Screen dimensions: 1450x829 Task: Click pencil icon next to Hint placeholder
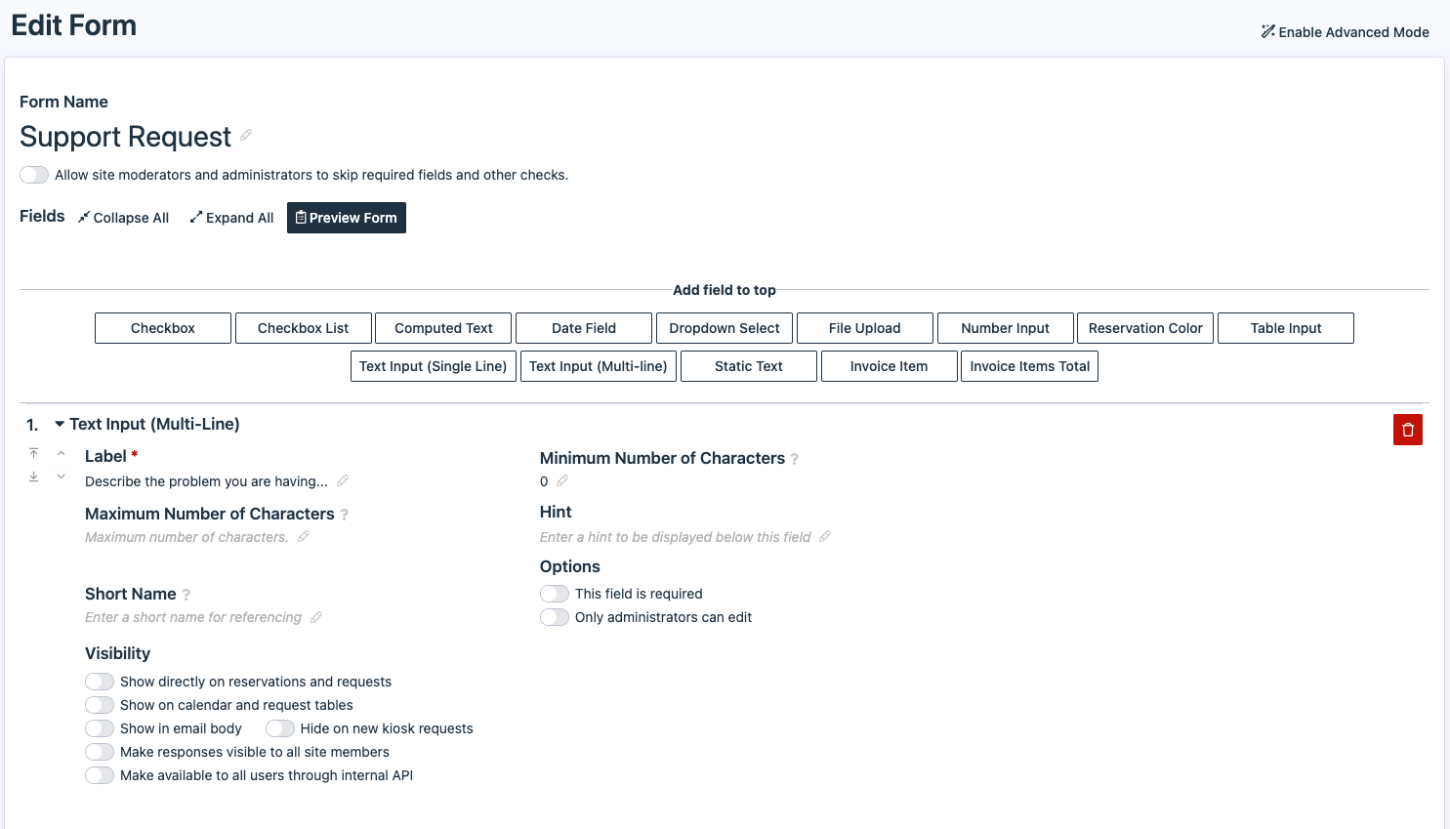825,537
